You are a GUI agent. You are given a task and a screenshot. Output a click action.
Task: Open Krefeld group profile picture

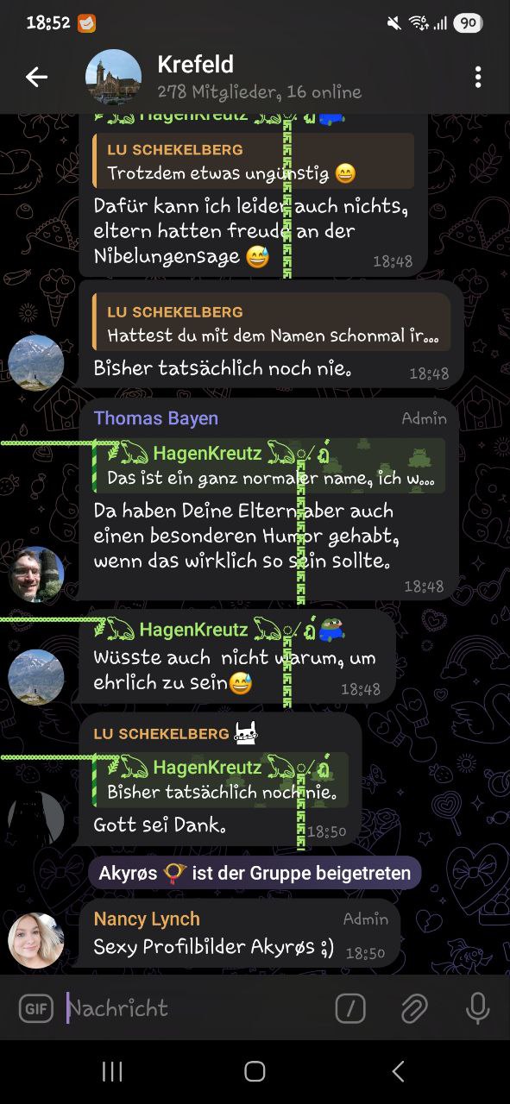point(113,77)
